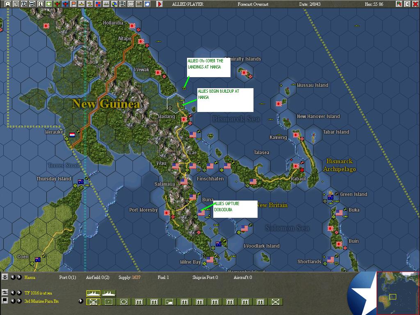Viewport: 420px width, 315px height.
Task: Click the selected Hansa hex on map
Action: tap(176, 103)
